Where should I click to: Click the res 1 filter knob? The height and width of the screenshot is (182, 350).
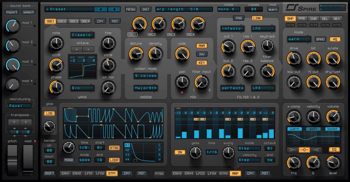click(248, 47)
